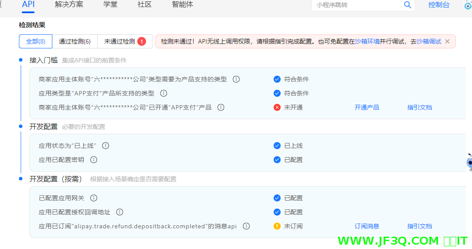Open info icon next to 应用状态为已上线
Screen dimensions: 472x249
point(106,146)
